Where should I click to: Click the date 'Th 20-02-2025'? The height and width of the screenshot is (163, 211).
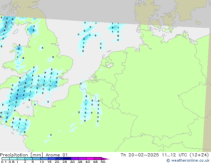click(140, 155)
